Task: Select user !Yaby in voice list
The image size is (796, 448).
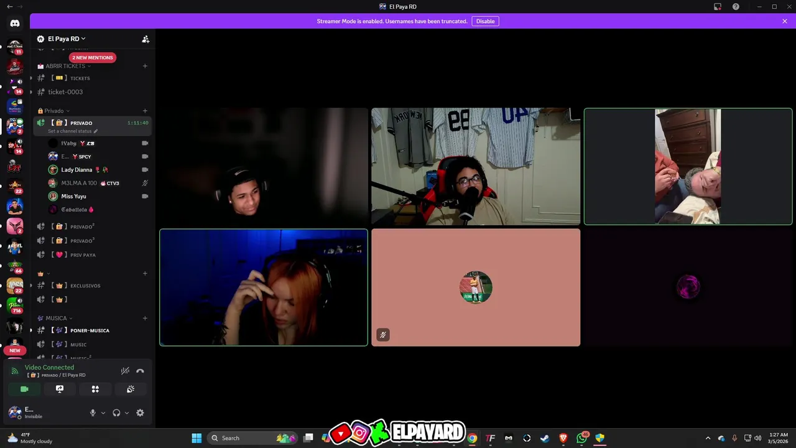Action: (x=98, y=143)
